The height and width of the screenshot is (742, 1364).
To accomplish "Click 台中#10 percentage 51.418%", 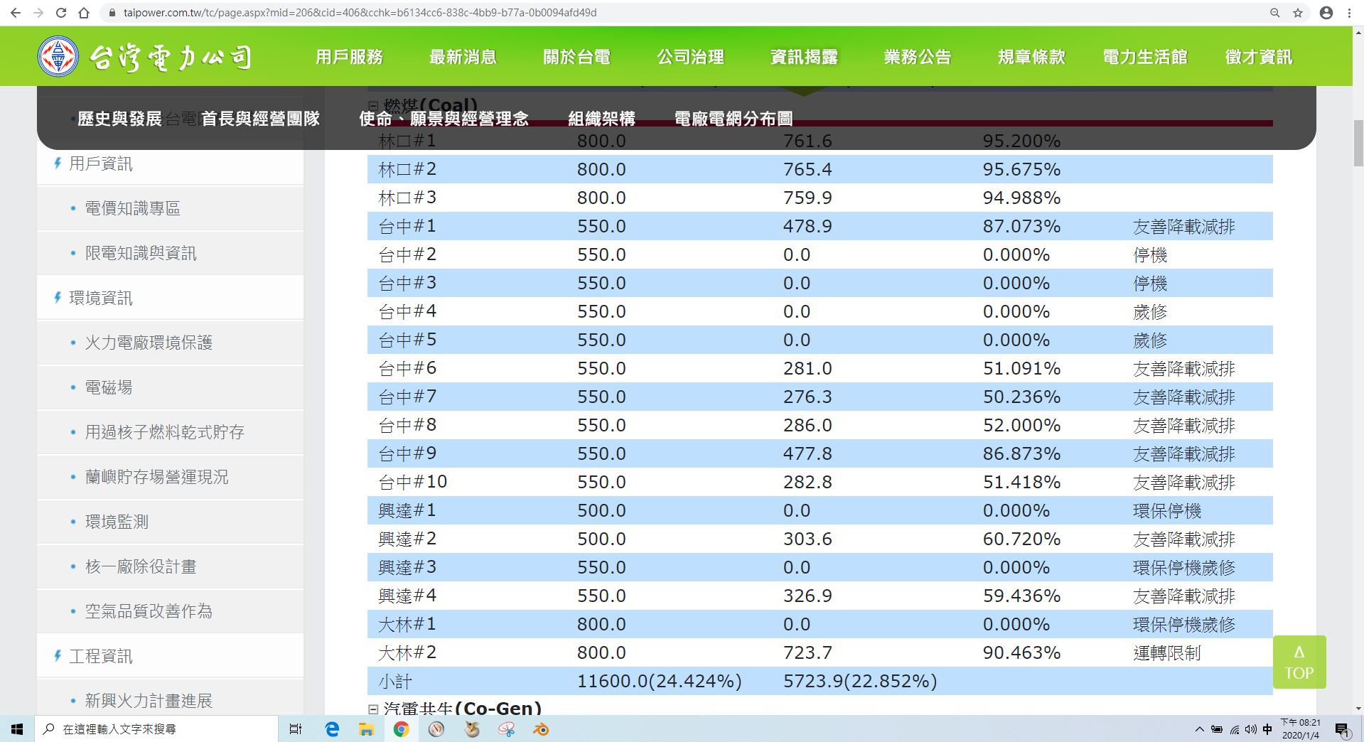I will point(1021,482).
